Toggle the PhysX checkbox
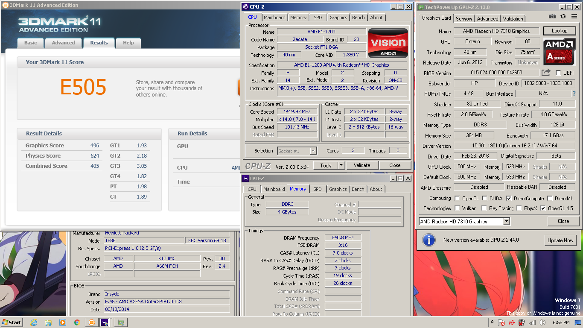 click(x=519, y=208)
